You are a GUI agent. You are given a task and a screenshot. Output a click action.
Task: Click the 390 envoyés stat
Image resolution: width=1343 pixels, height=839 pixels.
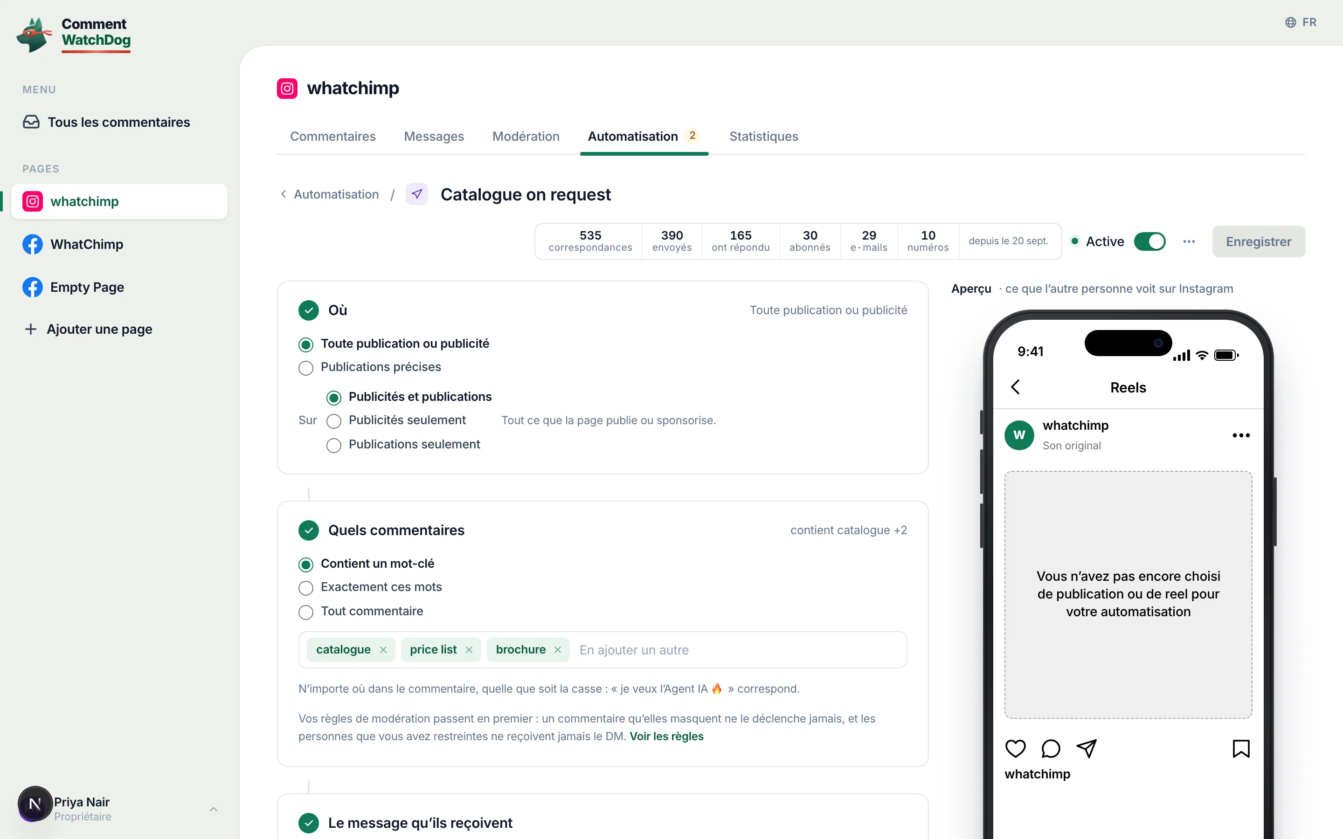pyautogui.click(x=671, y=241)
